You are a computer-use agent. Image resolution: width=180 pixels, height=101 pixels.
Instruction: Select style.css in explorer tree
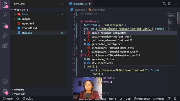tap(39, 33)
